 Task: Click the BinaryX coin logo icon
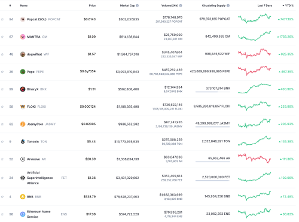coord(23,89)
